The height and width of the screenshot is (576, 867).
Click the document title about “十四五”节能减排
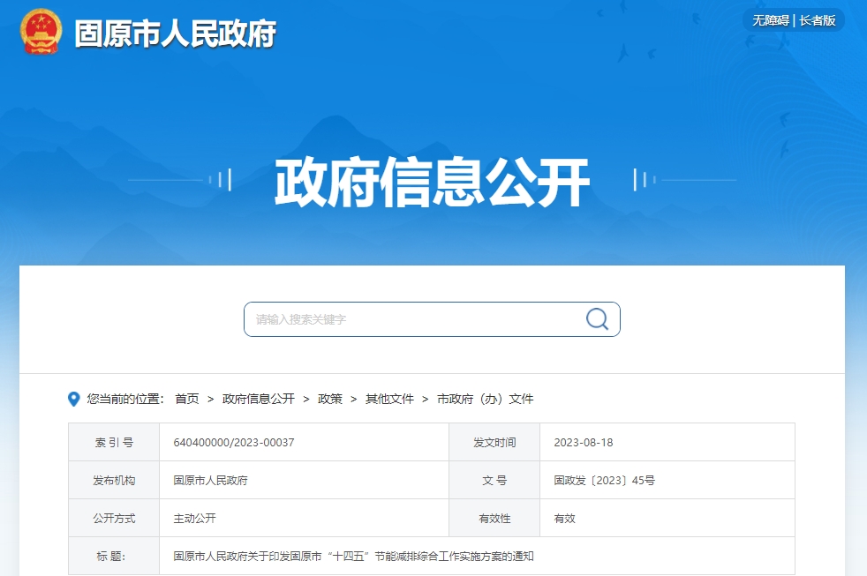click(x=353, y=557)
